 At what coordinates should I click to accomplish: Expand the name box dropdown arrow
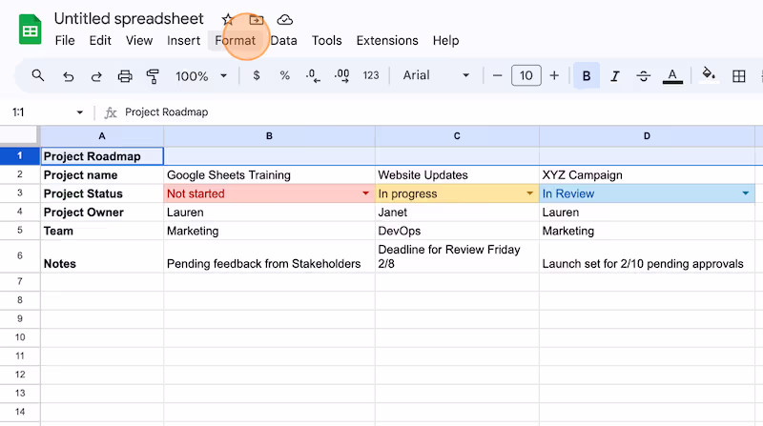click(80, 112)
